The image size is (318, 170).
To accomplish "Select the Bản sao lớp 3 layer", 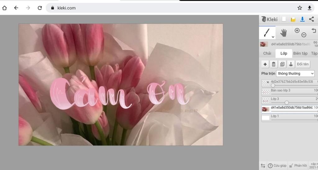I will 290,92.
